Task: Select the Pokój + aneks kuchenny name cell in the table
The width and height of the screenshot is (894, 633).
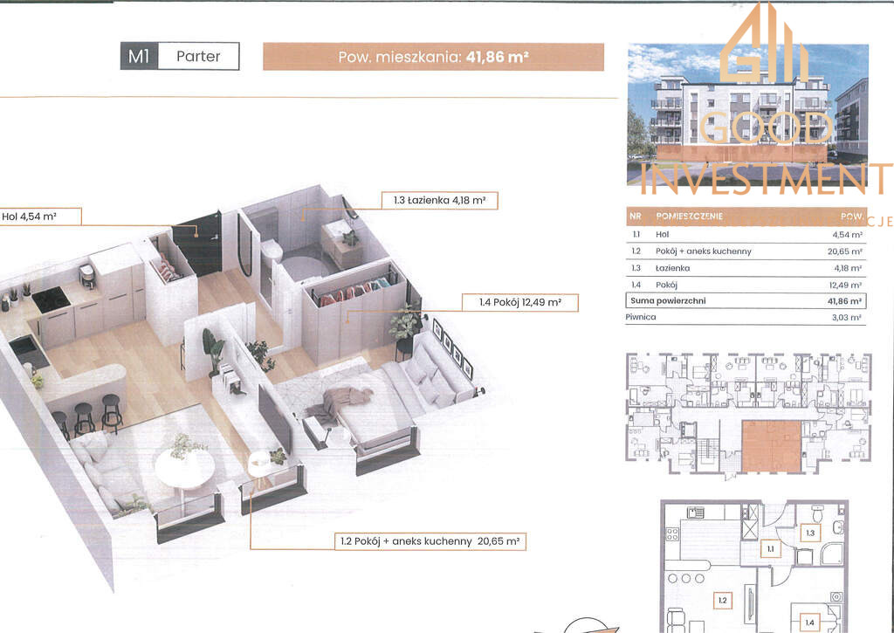Action: pyautogui.click(x=703, y=251)
